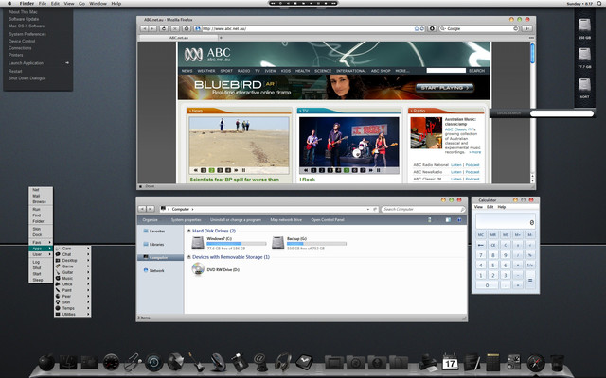Open the @ mail dock icon
The height and width of the screenshot is (378, 606).
[x=261, y=363]
